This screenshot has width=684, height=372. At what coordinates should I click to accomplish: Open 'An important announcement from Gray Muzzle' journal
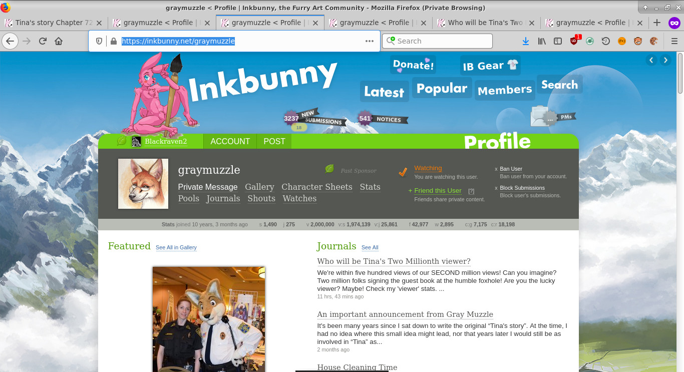click(405, 314)
